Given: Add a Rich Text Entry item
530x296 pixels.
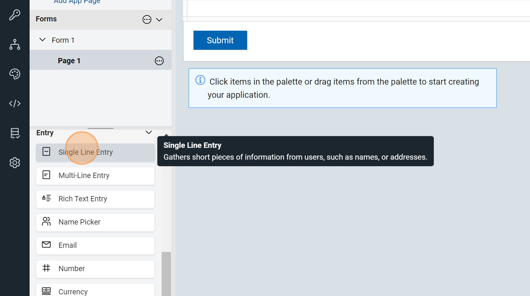Looking at the screenshot, I should tap(95, 199).
